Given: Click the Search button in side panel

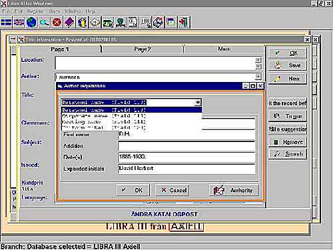Looking at the screenshot, I should [288, 154].
